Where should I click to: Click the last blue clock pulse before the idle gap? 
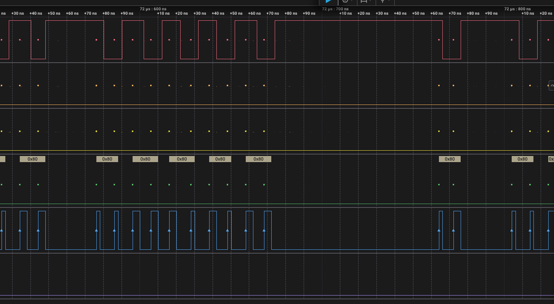[267, 230]
